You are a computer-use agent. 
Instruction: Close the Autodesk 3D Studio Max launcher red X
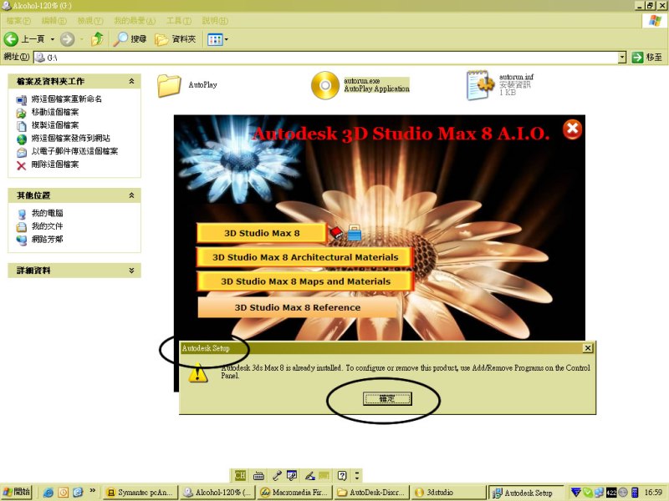572,129
